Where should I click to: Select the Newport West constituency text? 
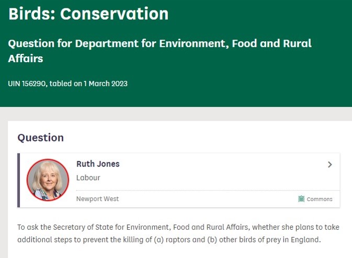97,199
